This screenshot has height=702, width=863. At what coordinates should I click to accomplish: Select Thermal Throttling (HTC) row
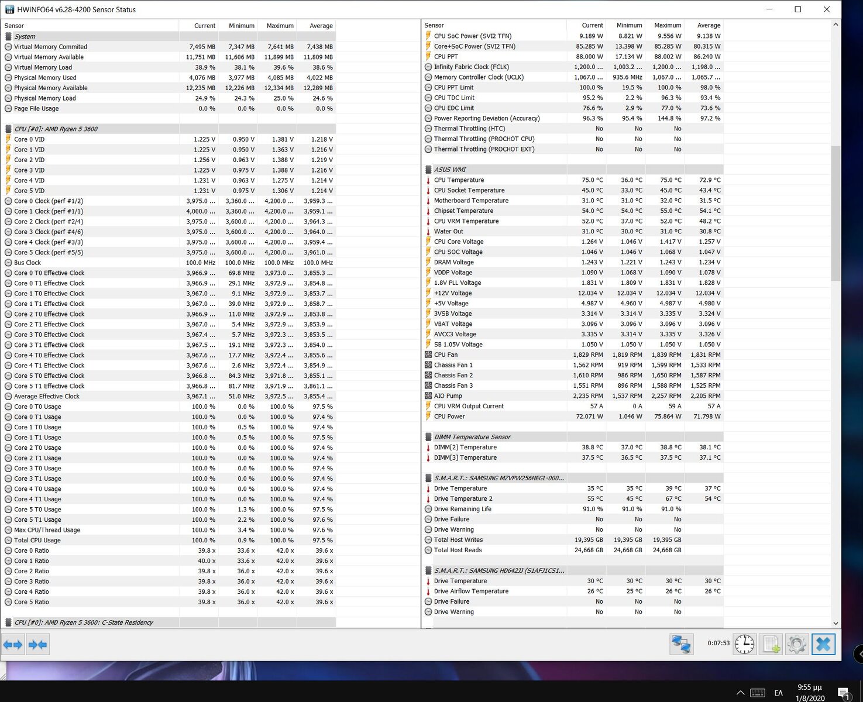tap(573, 129)
